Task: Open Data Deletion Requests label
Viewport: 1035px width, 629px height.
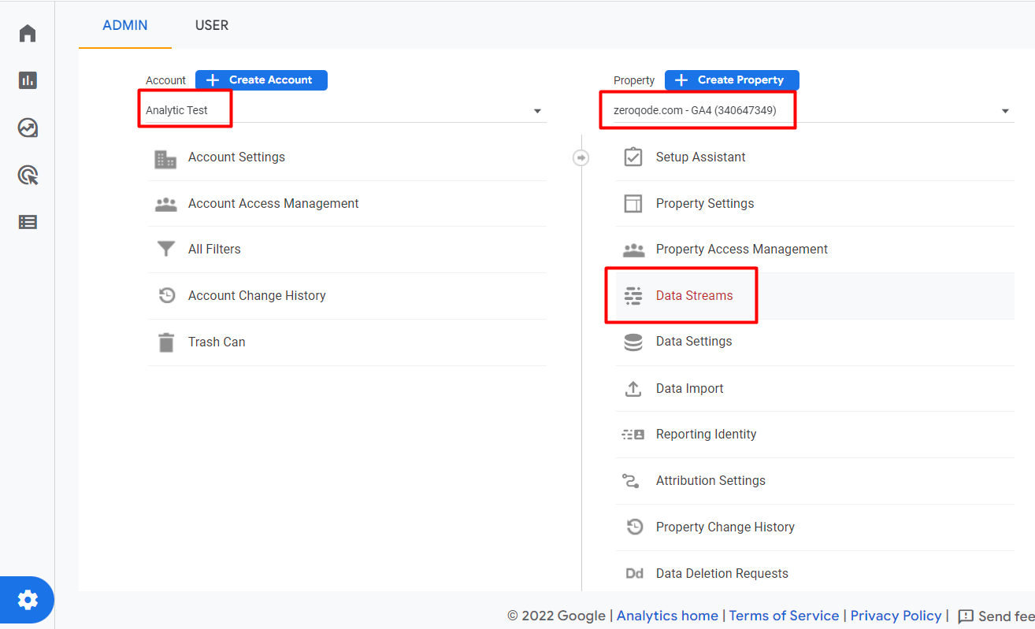Action: click(722, 574)
